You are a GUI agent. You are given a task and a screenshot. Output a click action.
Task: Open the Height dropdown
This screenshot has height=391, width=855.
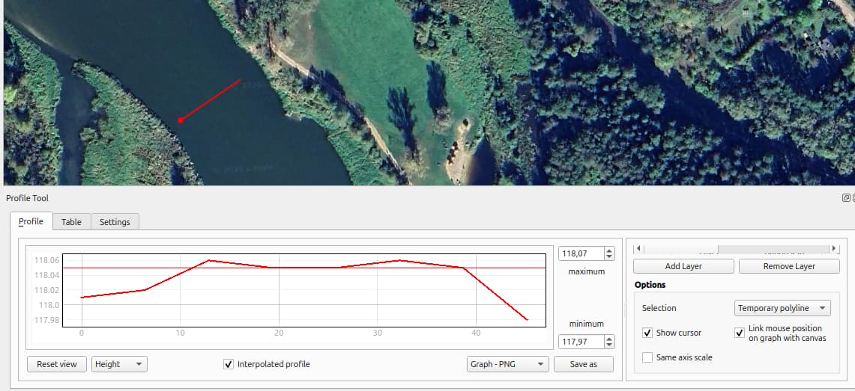tap(119, 364)
